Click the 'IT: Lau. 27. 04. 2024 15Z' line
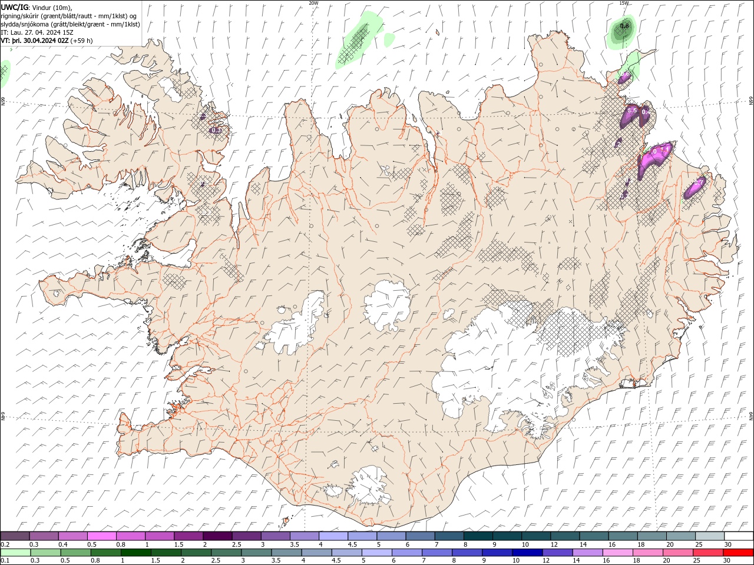Image resolution: width=754 pixels, height=565 pixels. click(x=37, y=32)
